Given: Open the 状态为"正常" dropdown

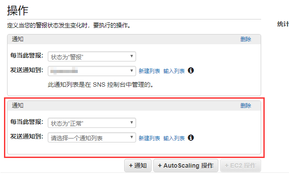Looking at the screenshot, I should [91, 123].
